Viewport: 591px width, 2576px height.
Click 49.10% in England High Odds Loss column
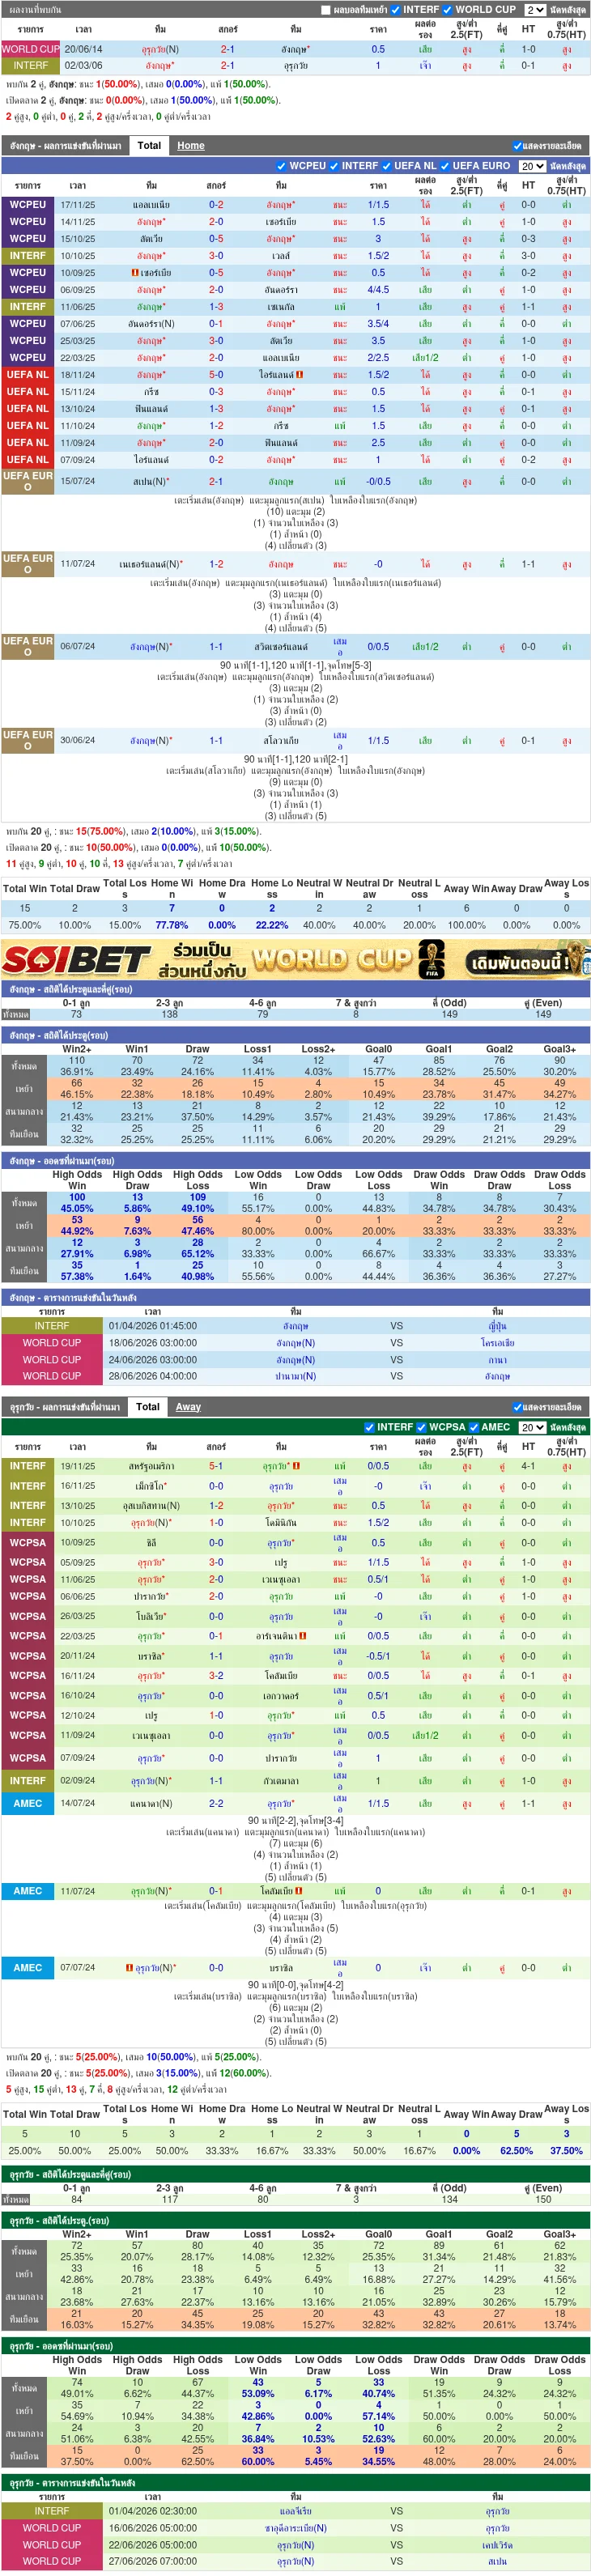tap(198, 1208)
